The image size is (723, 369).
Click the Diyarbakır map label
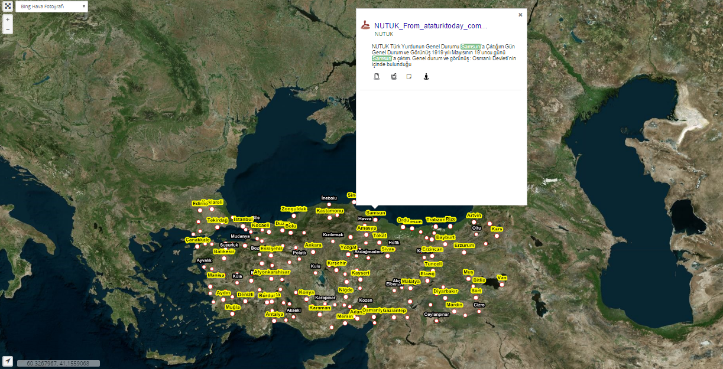(x=445, y=291)
